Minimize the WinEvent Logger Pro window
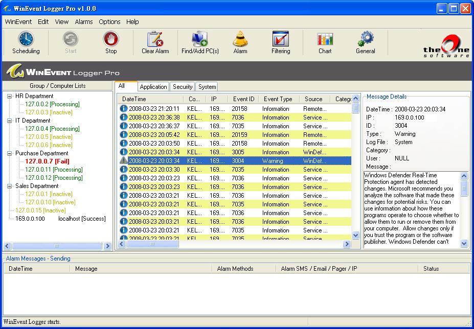 pyautogui.click(x=442, y=9)
